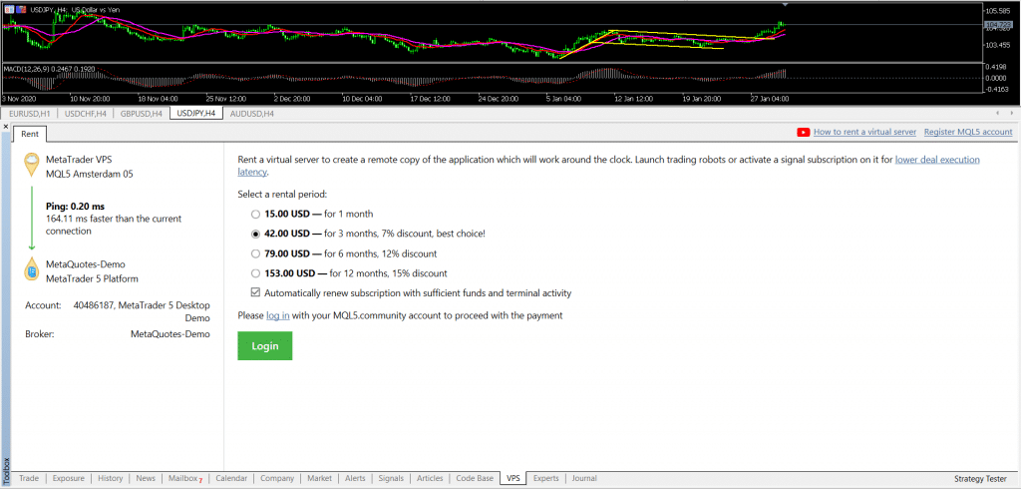Screen dimensions: 1021x489
Task: Switch to the AUDUSD,H4 chart tab
Action: 252,114
